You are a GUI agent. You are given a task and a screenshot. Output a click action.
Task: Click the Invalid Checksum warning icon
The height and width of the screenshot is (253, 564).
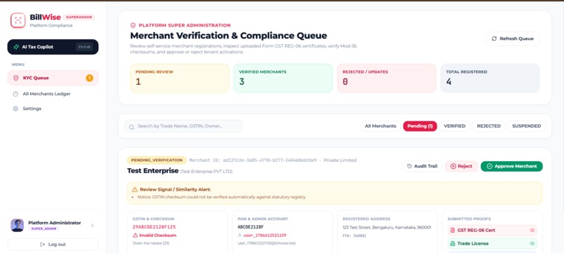pos(135,235)
